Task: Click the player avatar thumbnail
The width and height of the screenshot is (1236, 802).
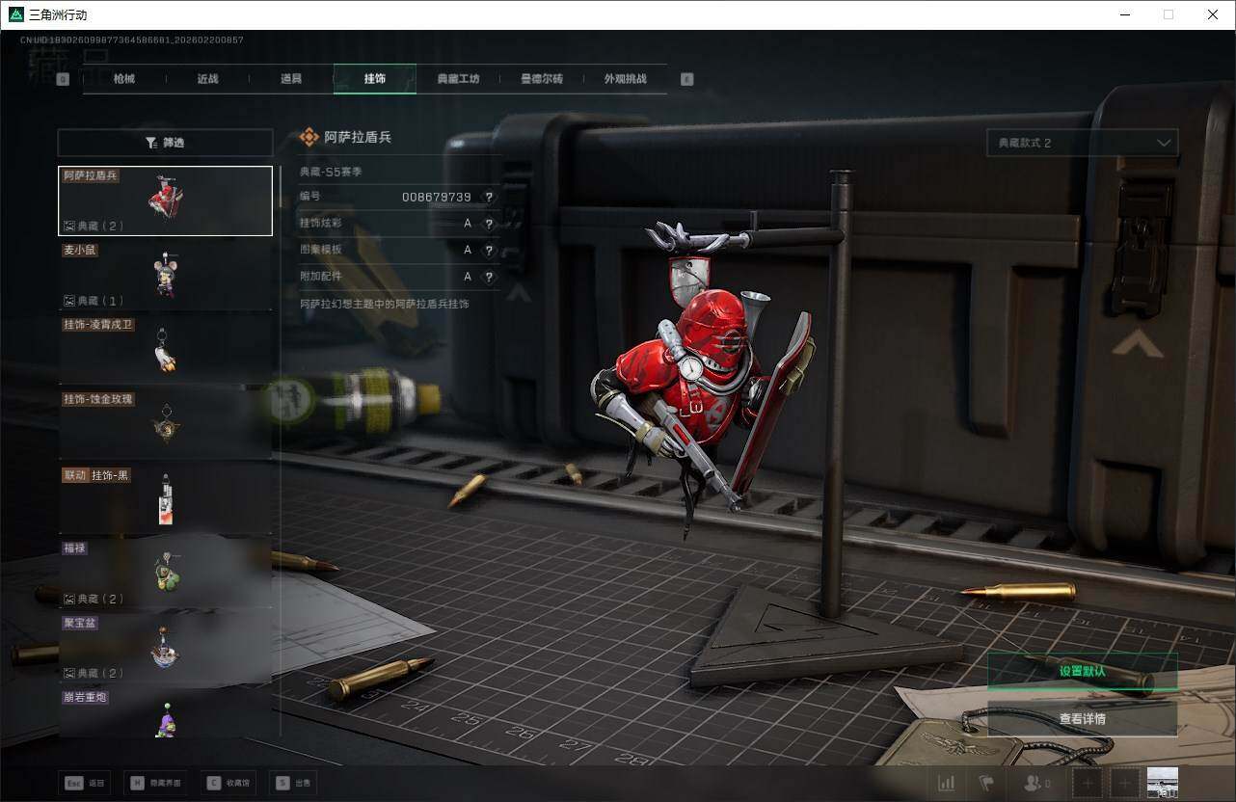Action: click(x=1163, y=783)
